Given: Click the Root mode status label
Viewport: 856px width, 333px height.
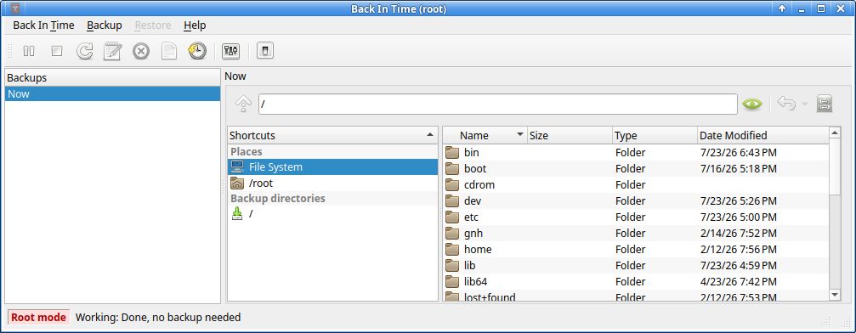Looking at the screenshot, I should [x=39, y=317].
